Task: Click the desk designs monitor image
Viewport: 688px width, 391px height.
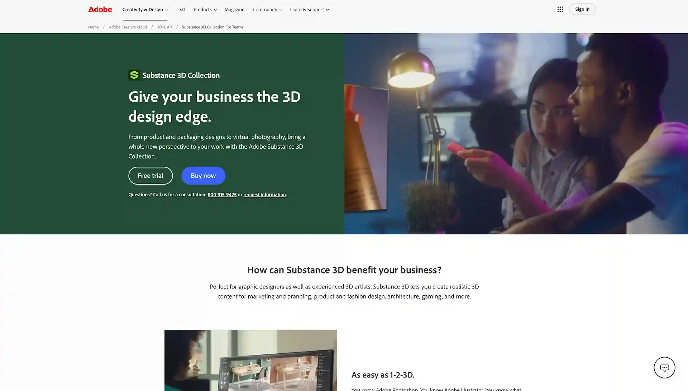Action: (x=250, y=360)
